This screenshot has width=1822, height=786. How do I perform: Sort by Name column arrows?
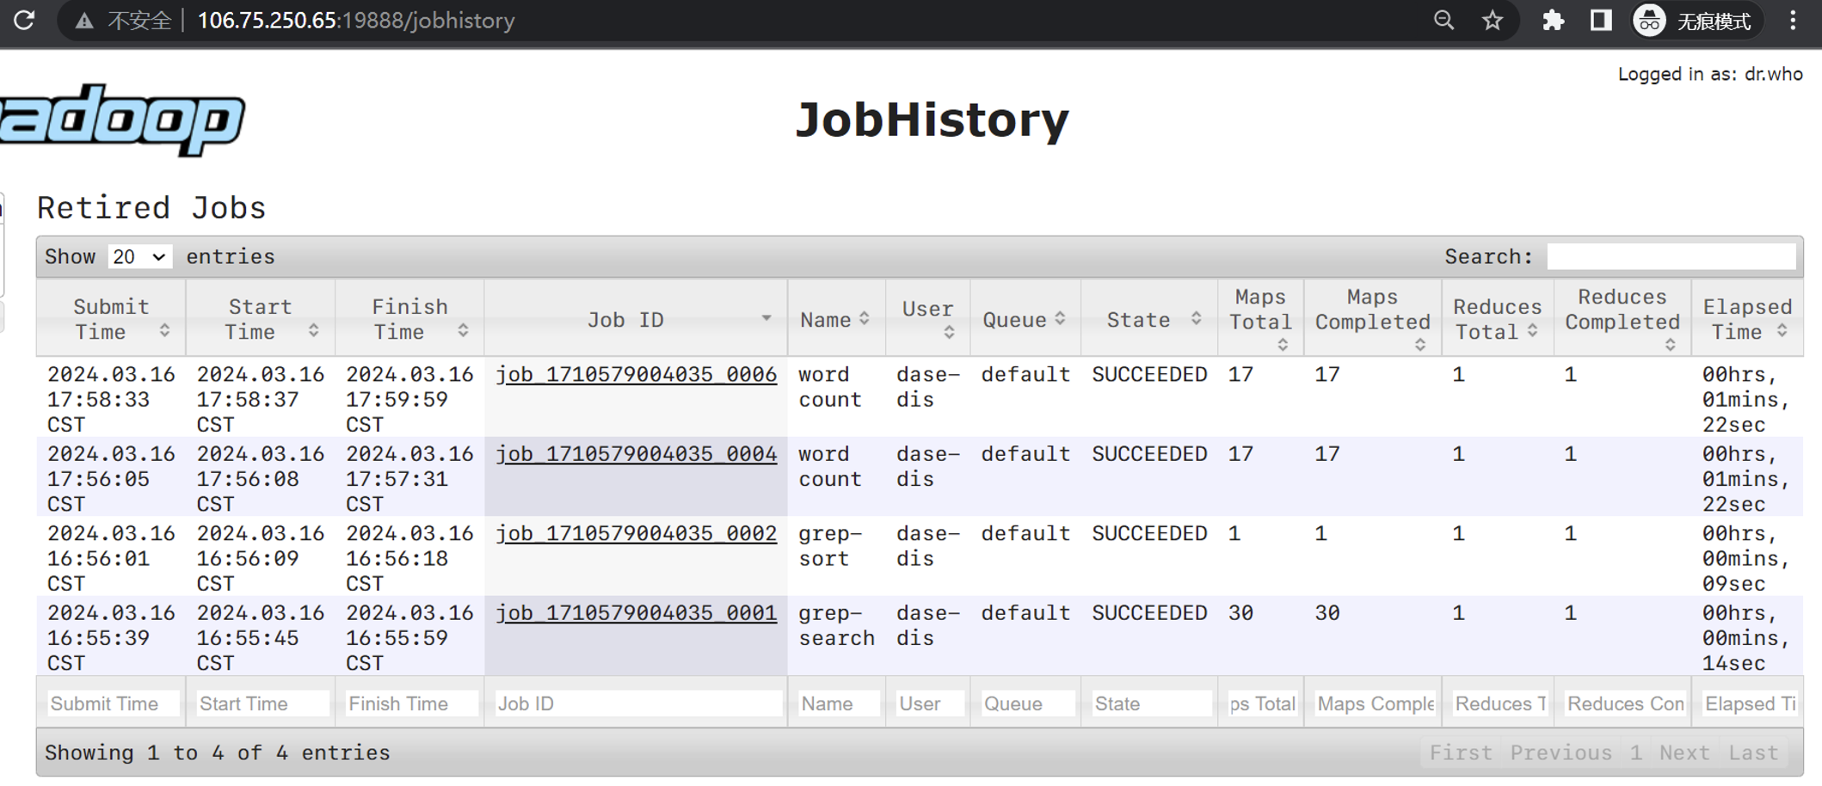(865, 319)
